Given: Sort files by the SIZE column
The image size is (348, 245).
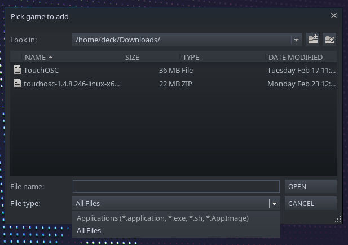Looking at the screenshot, I should [x=132, y=57].
